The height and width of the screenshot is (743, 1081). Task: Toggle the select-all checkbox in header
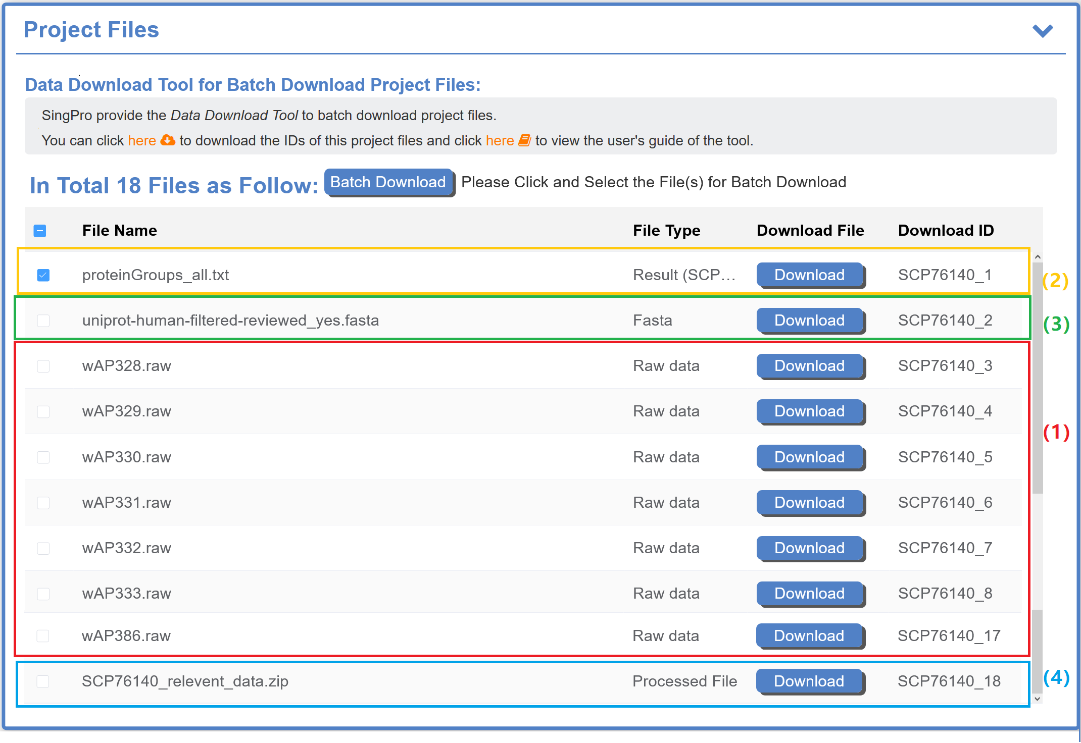pyautogui.click(x=40, y=231)
